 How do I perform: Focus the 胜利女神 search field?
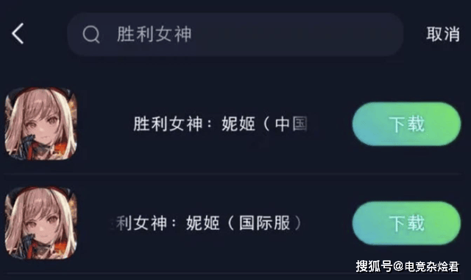coord(235,35)
